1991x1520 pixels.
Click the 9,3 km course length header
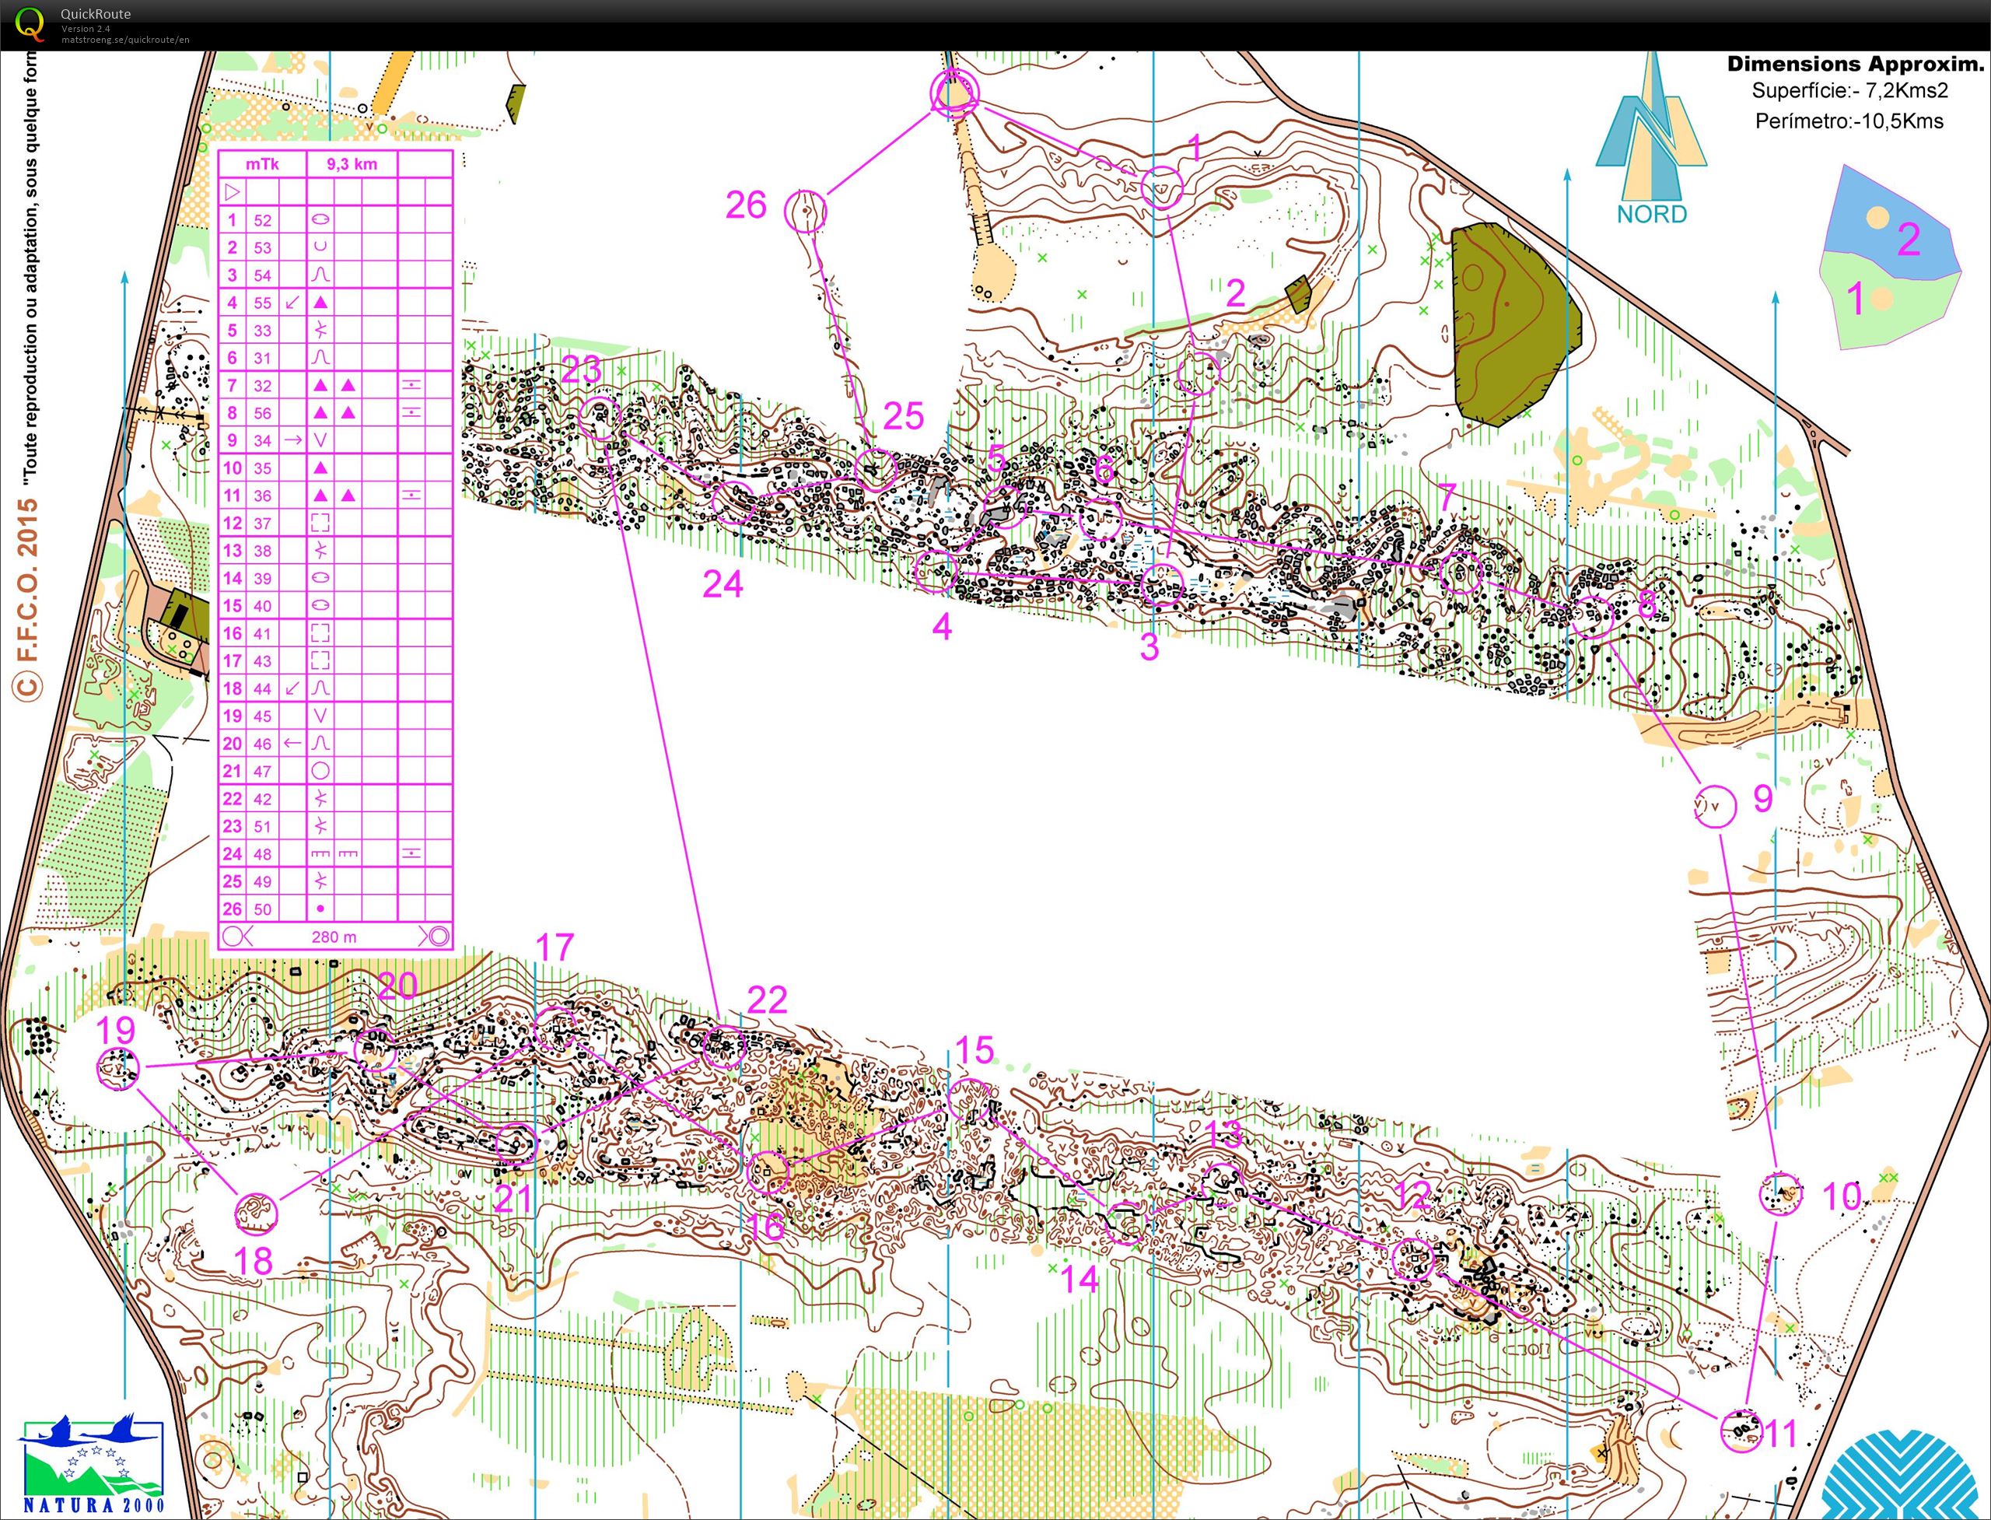(352, 164)
